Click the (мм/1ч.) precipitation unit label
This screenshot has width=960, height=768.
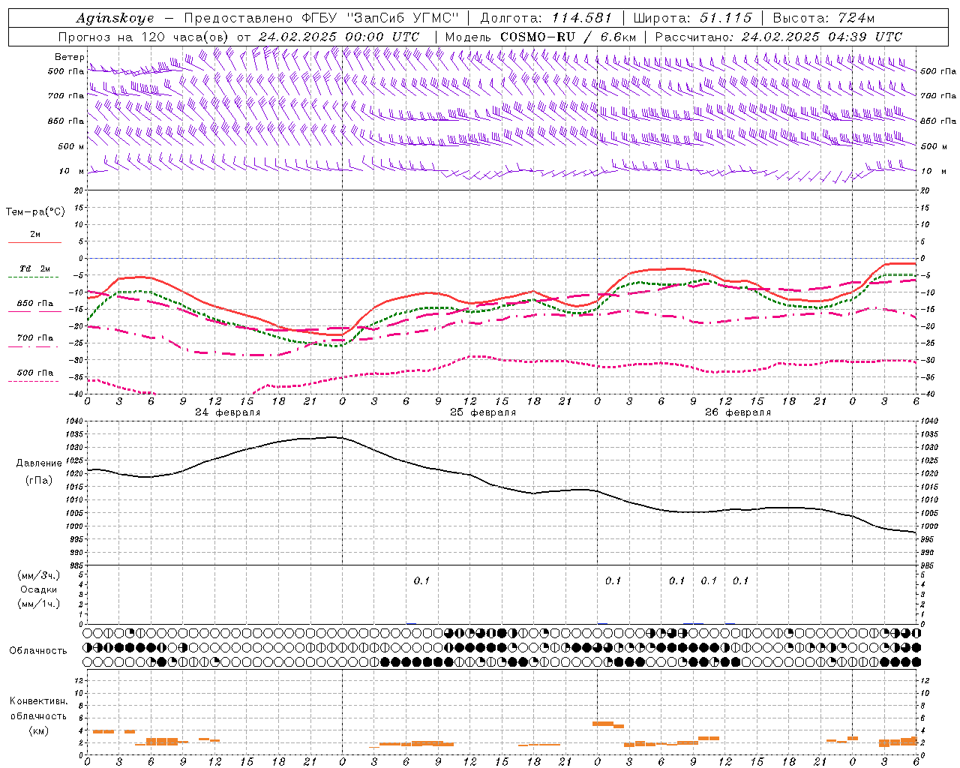coord(39,604)
